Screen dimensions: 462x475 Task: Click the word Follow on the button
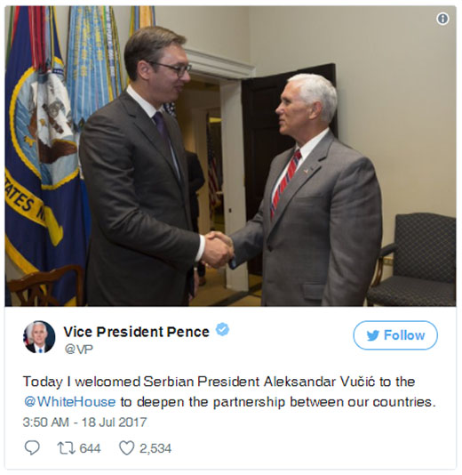click(404, 335)
